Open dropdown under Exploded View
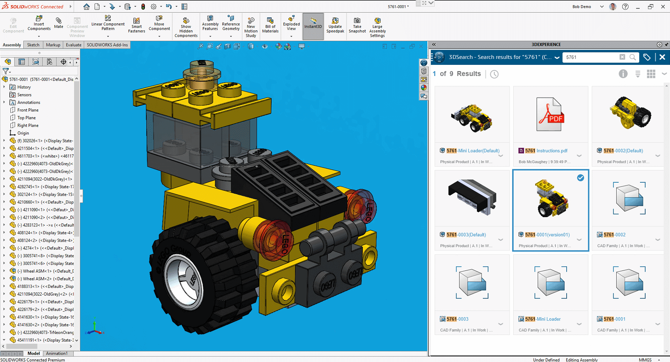Viewport: 670px width, 362px height. tap(291, 36)
